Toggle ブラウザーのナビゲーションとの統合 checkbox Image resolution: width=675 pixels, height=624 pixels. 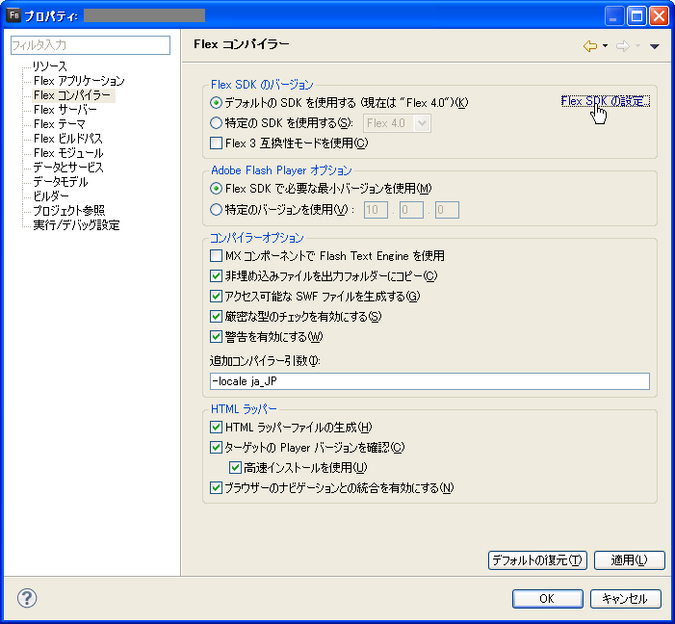click(216, 488)
